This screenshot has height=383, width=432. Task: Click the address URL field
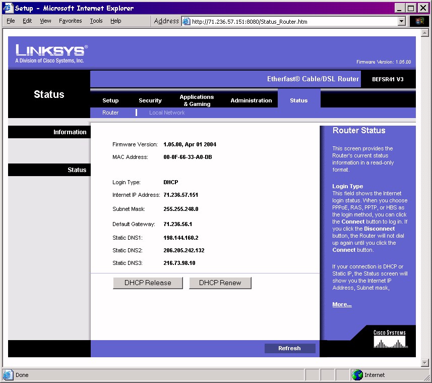click(294, 22)
